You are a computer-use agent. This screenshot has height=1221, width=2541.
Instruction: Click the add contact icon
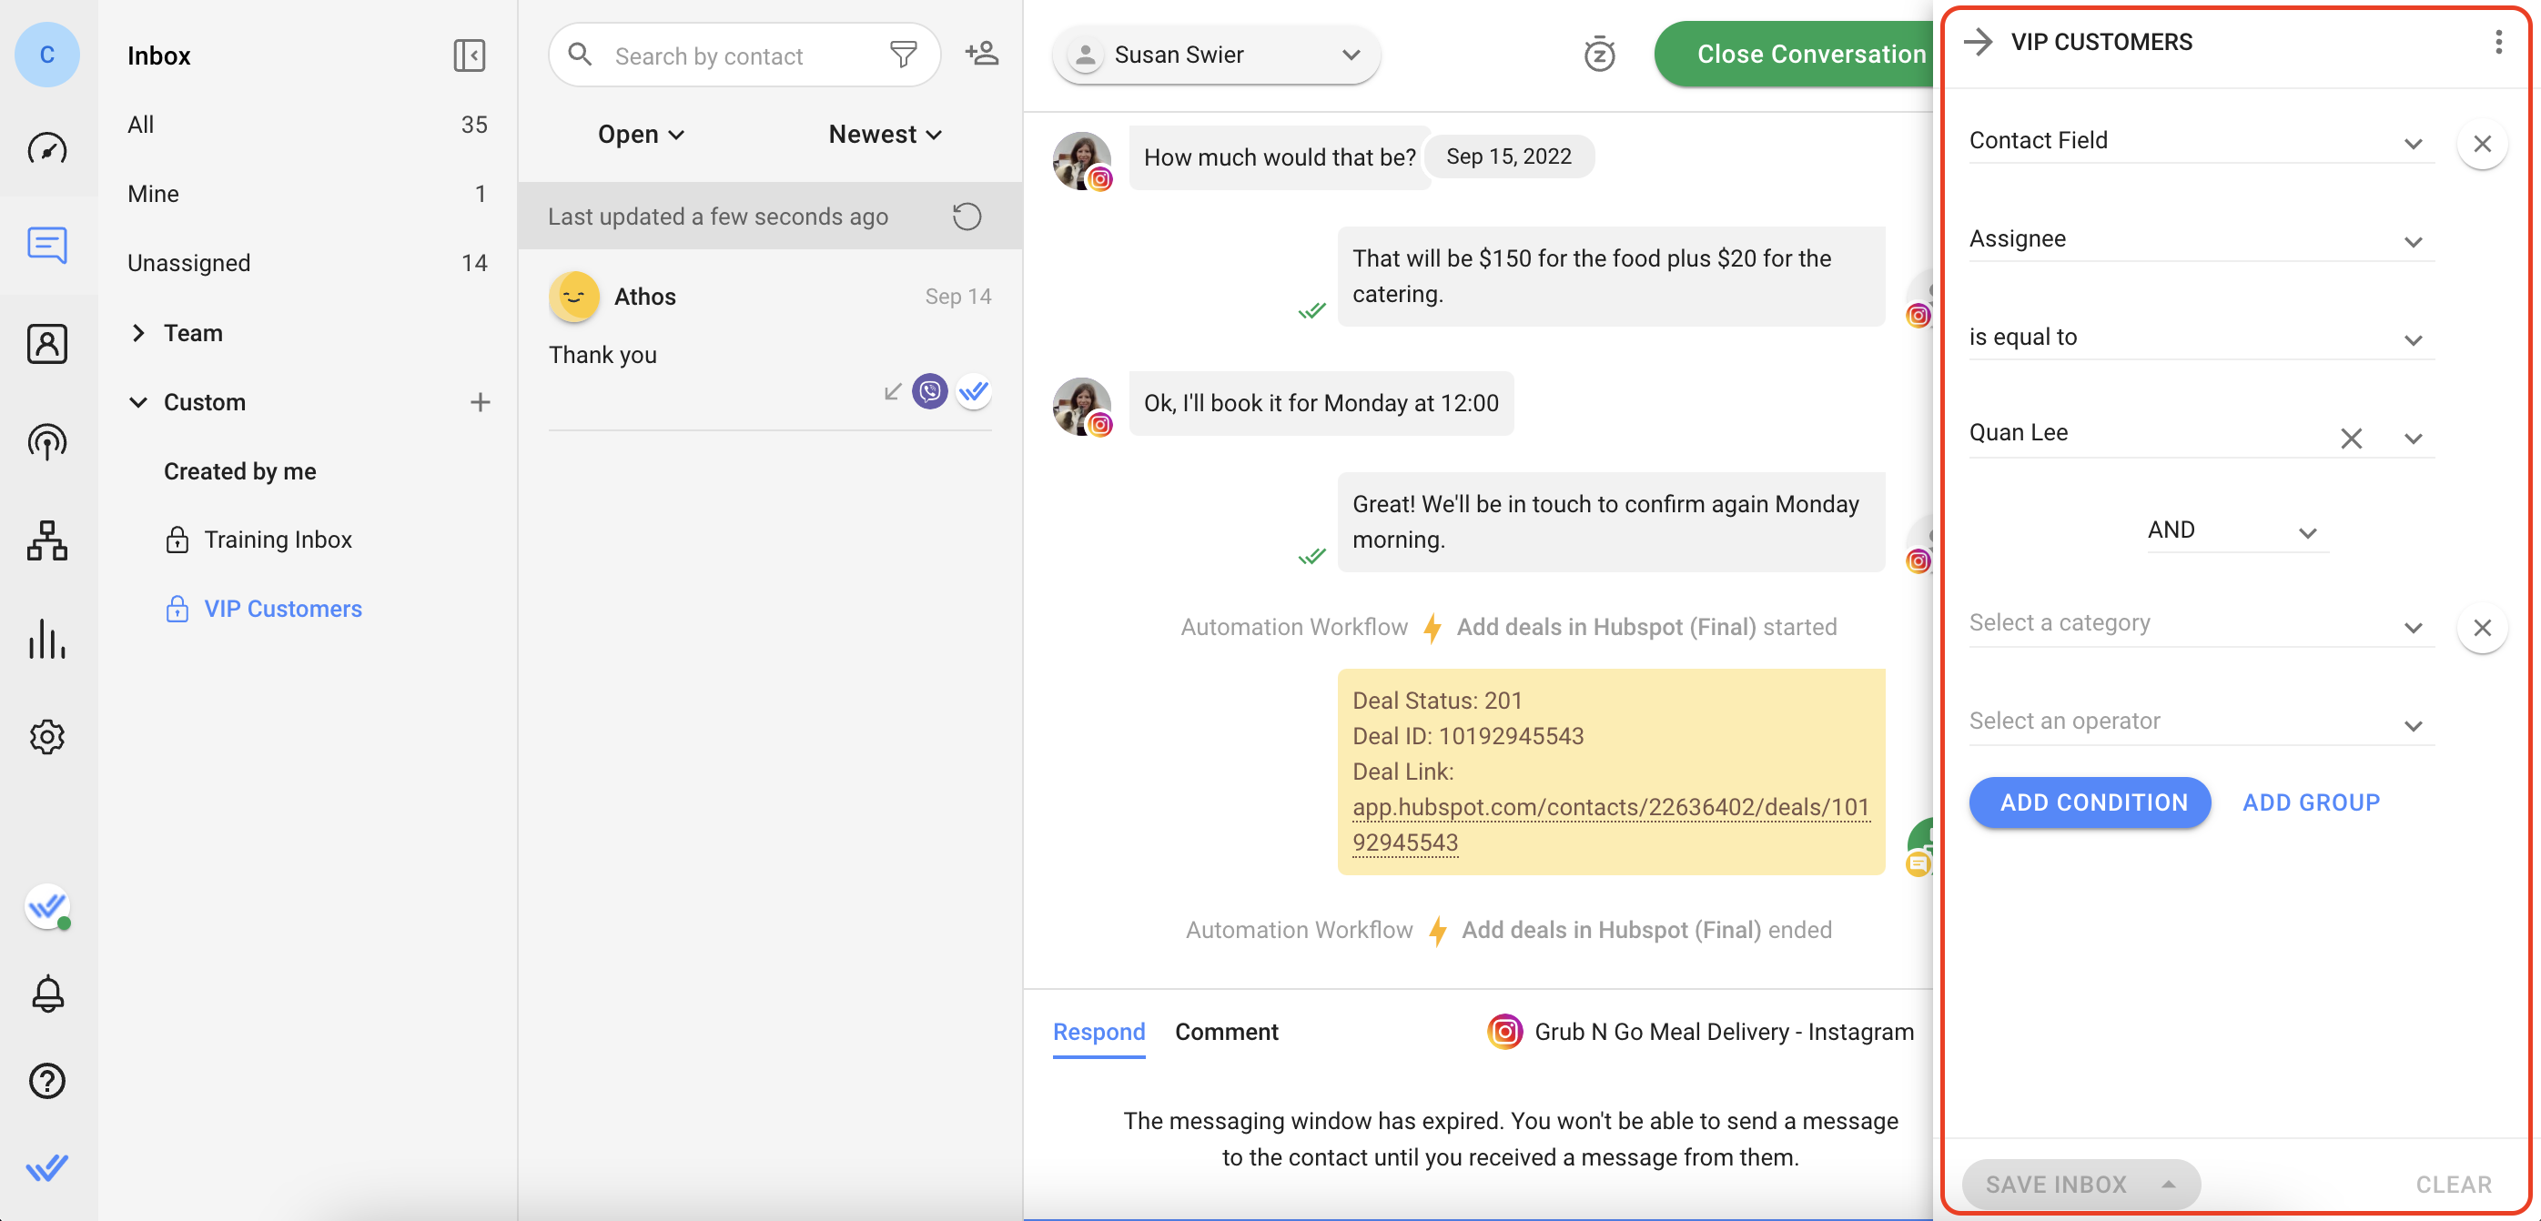pos(983,55)
